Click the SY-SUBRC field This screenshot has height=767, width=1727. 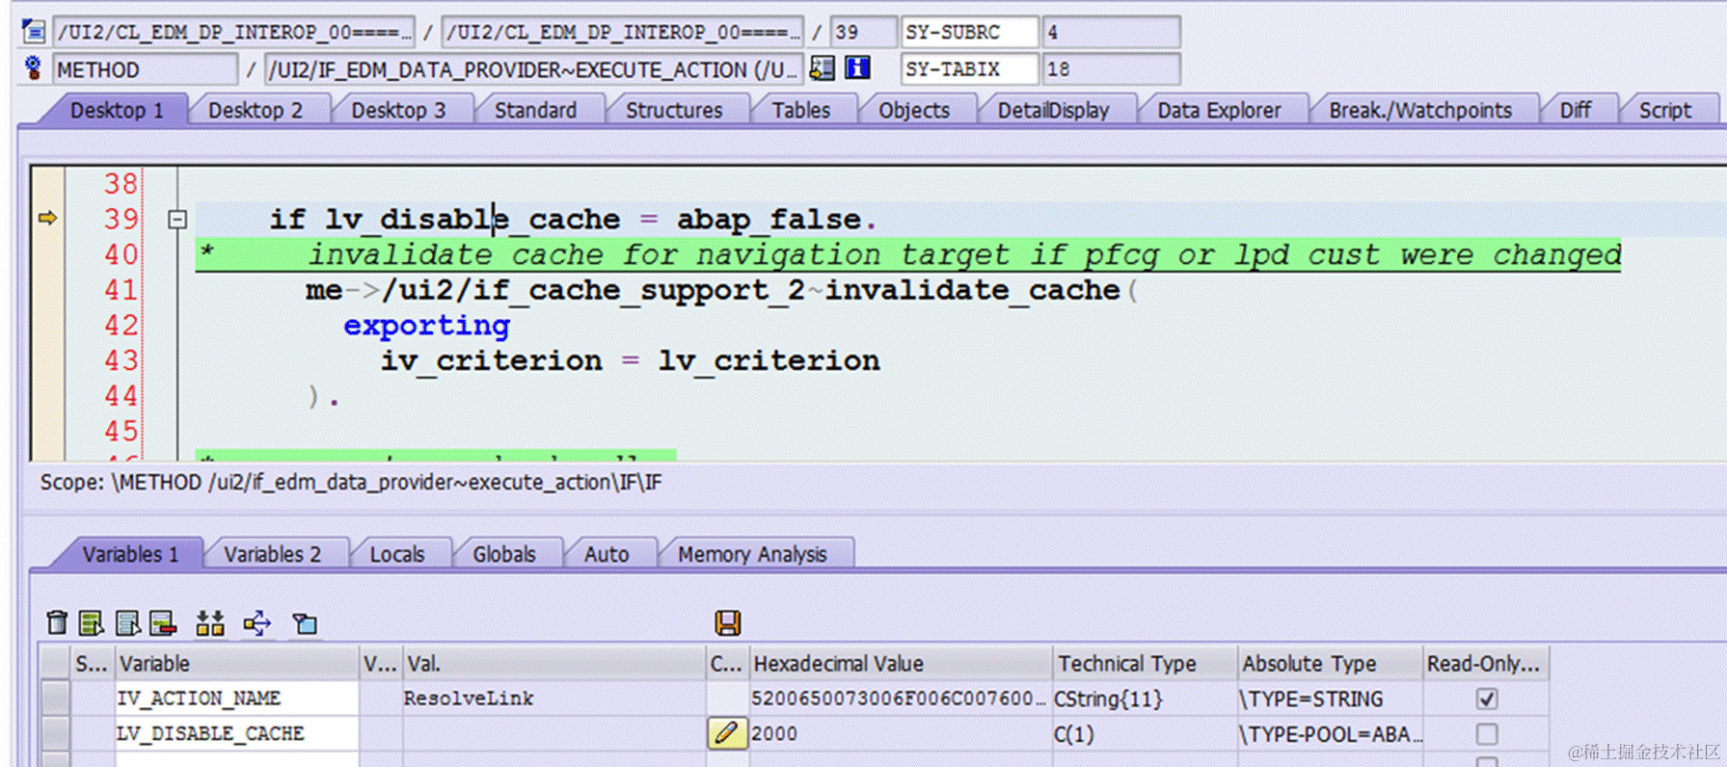pos(969,32)
